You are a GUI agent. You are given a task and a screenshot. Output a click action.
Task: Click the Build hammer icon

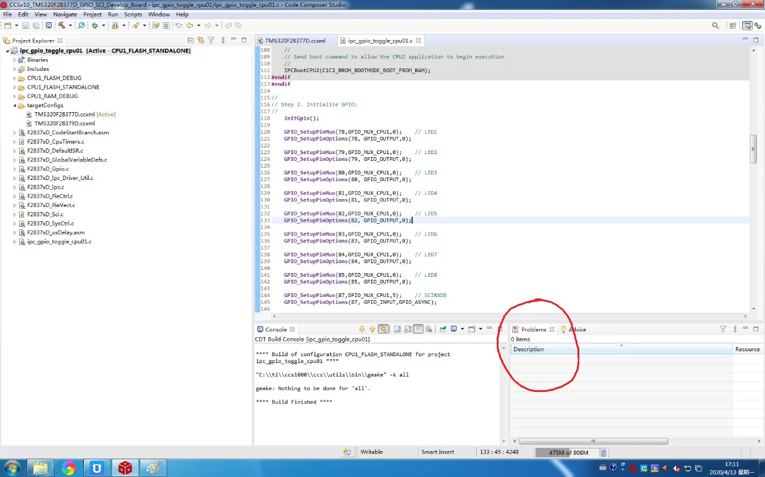tap(62, 25)
